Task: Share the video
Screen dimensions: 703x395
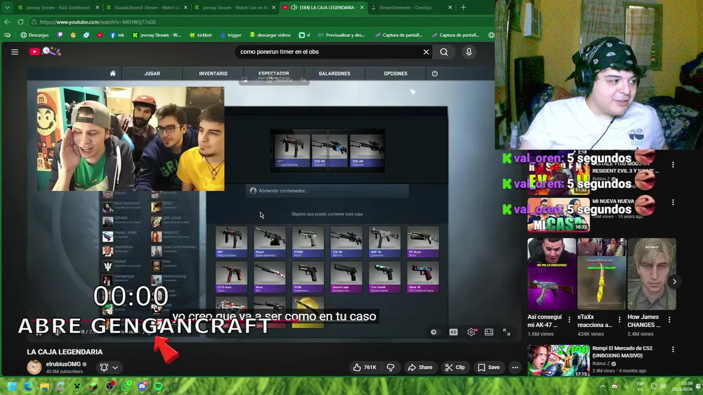Action: pos(420,367)
